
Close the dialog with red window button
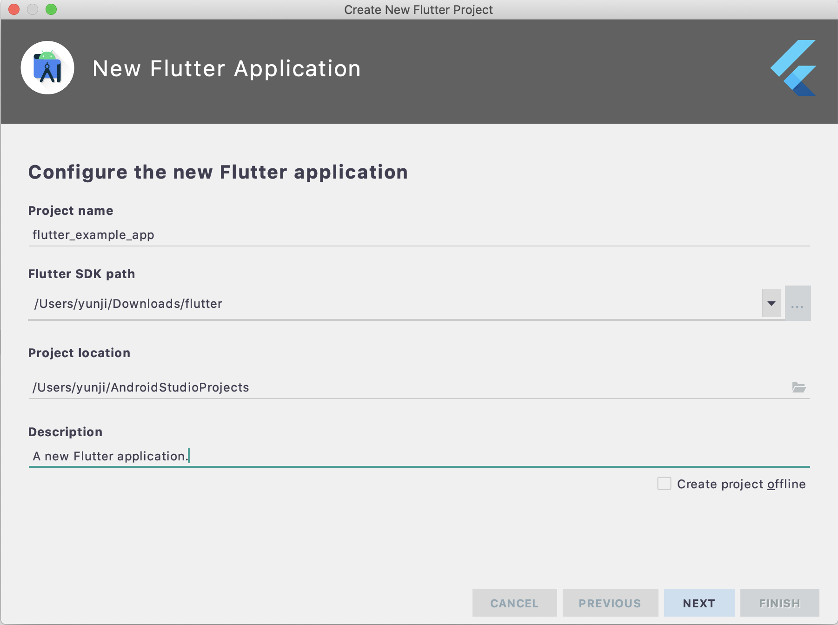tap(14, 9)
